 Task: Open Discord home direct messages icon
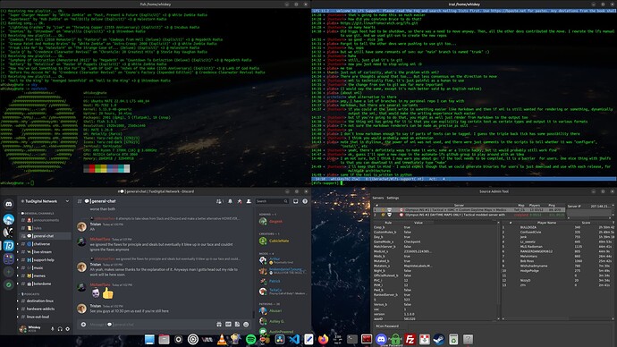(x=9, y=204)
